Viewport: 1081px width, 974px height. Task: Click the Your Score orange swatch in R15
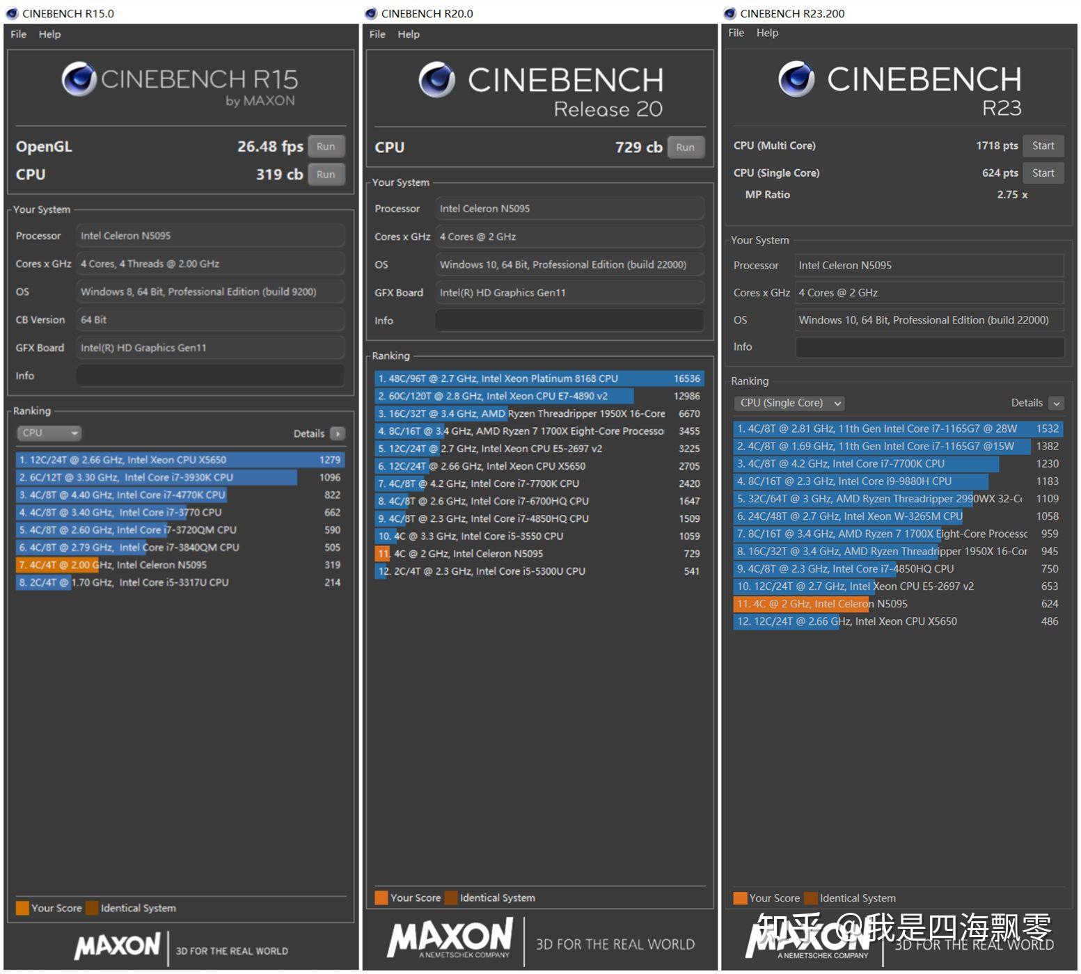click(22, 908)
